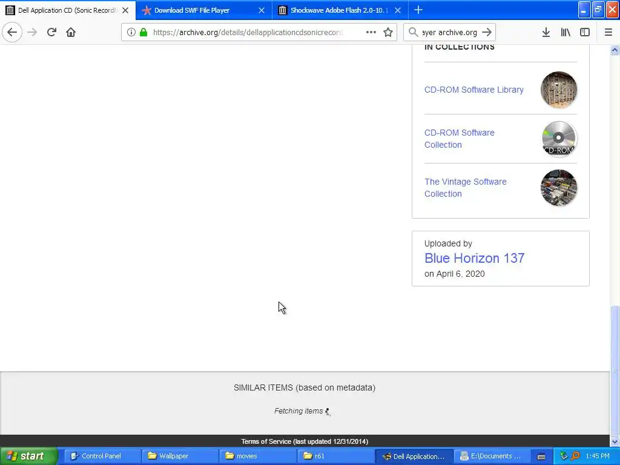Viewport: 620px width, 465px height.
Task: Open the Library bookshelf icon
Action: [x=566, y=33]
